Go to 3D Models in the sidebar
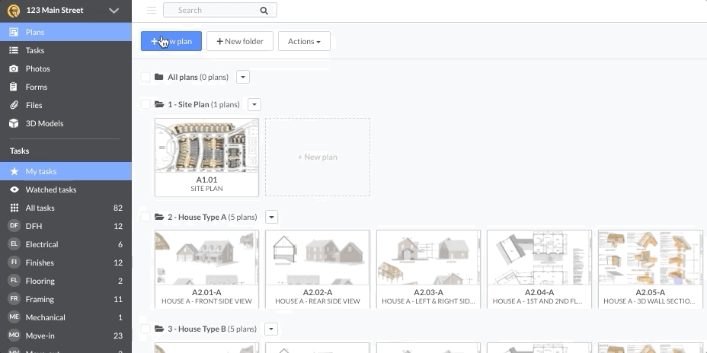 (66, 123)
